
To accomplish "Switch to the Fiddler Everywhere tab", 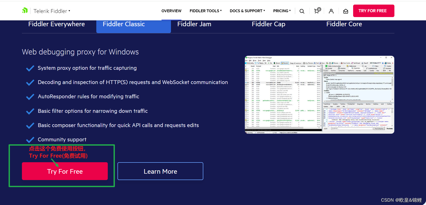I will [x=57, y=24].
